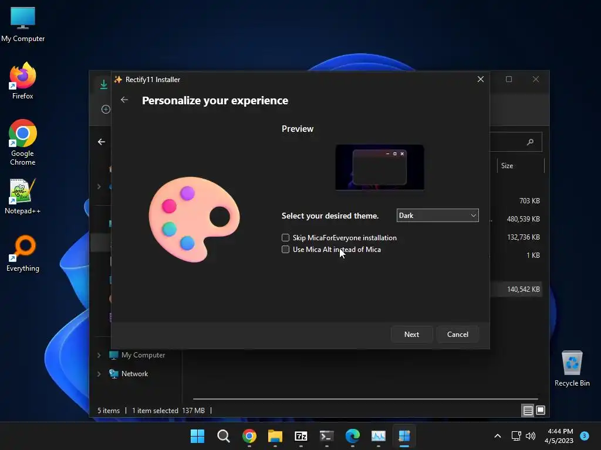Open the Windows Start menu

pyautogui.click(x=197, y=436)
